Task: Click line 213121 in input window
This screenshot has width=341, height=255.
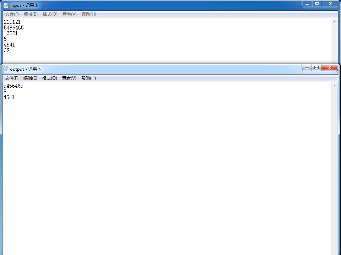Action: (x=12, y=22)
